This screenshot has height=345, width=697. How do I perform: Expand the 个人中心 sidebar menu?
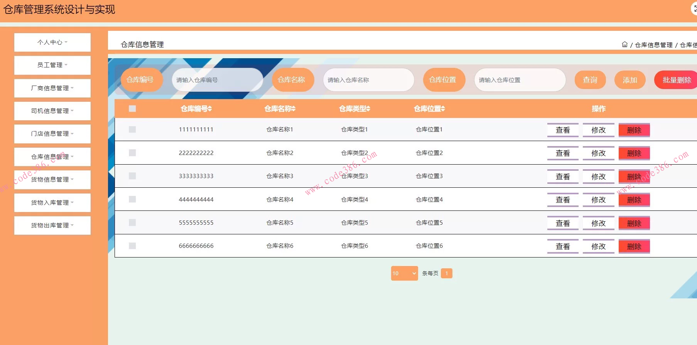[x=52, y=42]
